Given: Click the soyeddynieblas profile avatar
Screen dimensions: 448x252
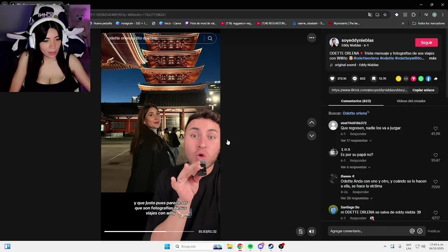Looking at the screenshot, I should (x=334, y=43).
